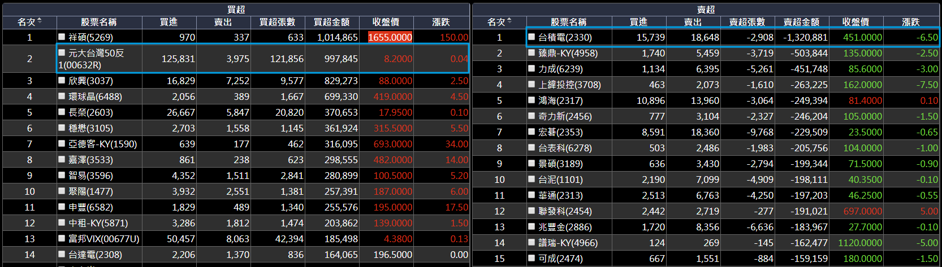This screenshot has width=942, height=267.
Task: Select 賣超張數 value -9,768
Action: [760, 132]
